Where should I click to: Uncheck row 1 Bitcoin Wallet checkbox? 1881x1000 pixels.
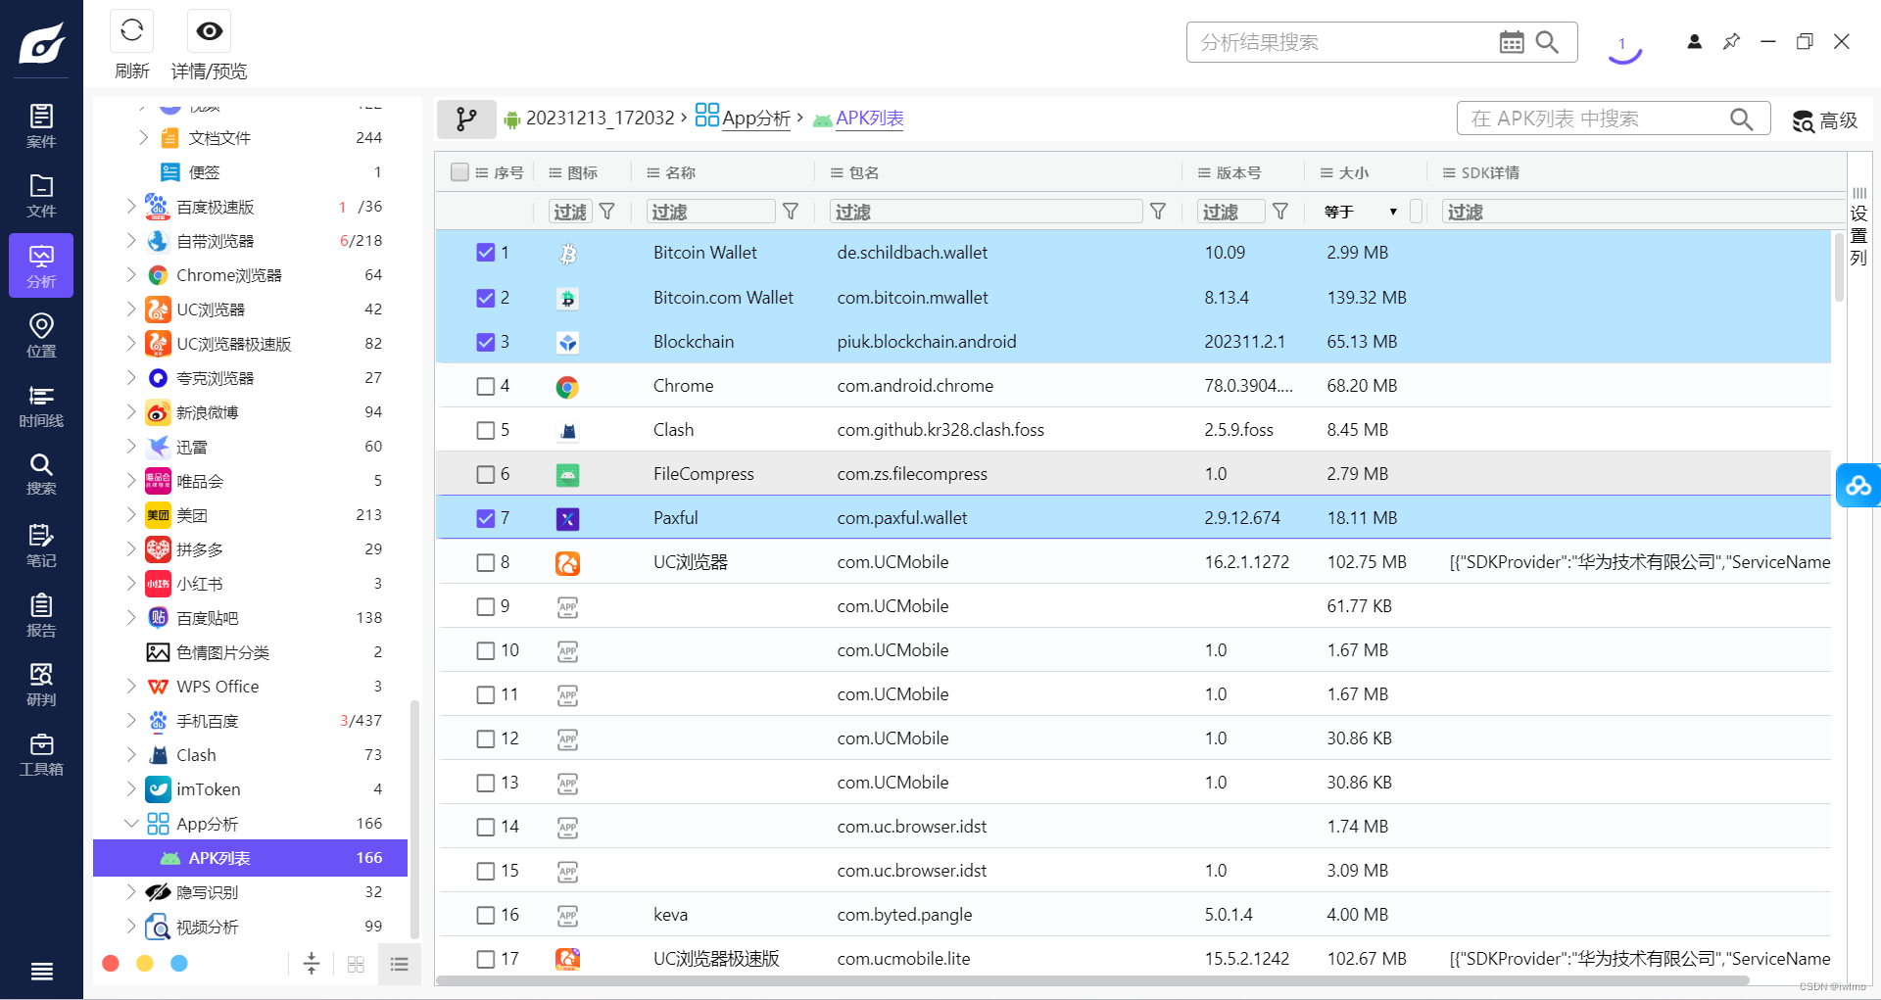(485, 253)
